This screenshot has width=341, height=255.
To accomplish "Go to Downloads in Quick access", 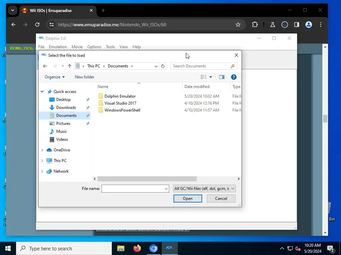I will [x=66, y=108].
